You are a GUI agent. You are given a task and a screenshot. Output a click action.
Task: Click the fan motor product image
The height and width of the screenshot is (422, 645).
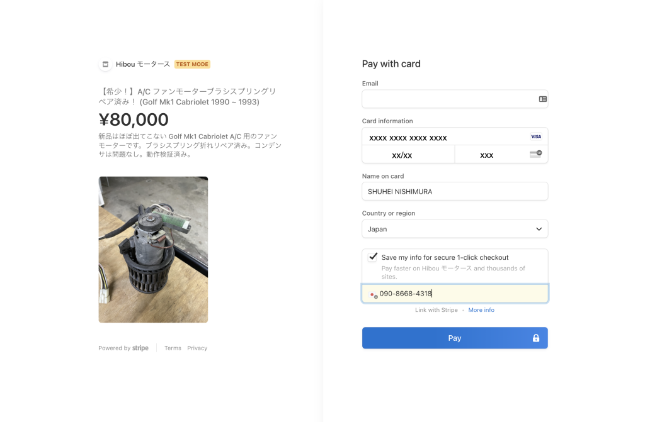click(x=153, y=249)
